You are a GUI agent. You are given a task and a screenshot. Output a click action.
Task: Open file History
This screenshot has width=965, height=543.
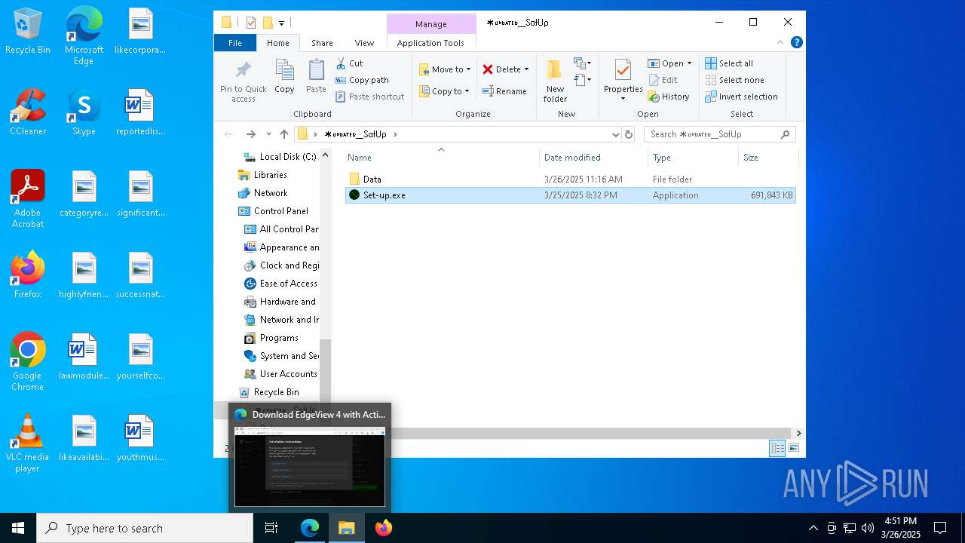(669, 97)
